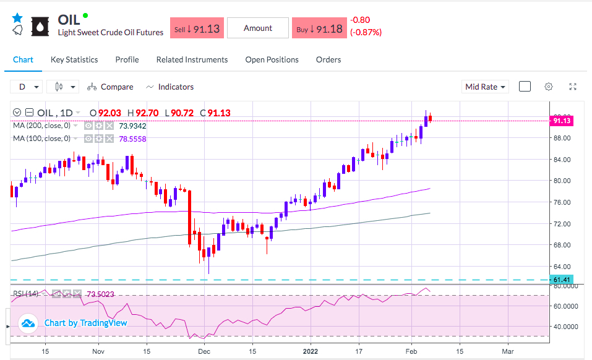Viewport: 592px width, 360px height.
Task: Toggle the favorite star for OIL
Action: (17, 18)
